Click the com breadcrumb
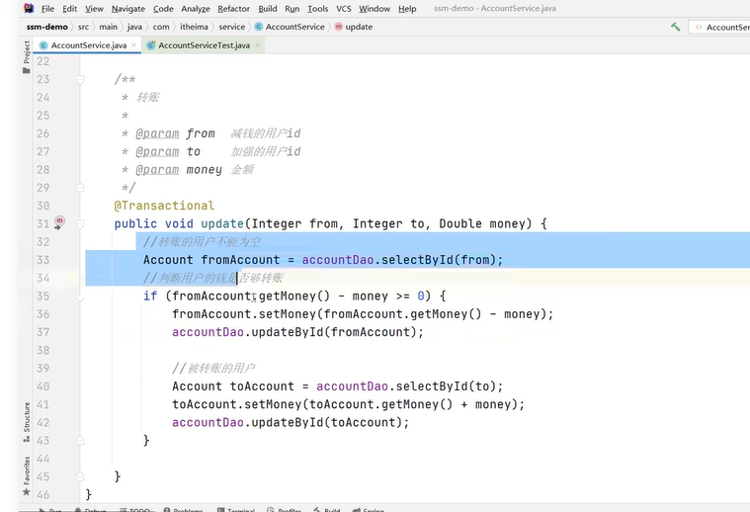This screenshot has width=750, height=512. pos(161,27)
